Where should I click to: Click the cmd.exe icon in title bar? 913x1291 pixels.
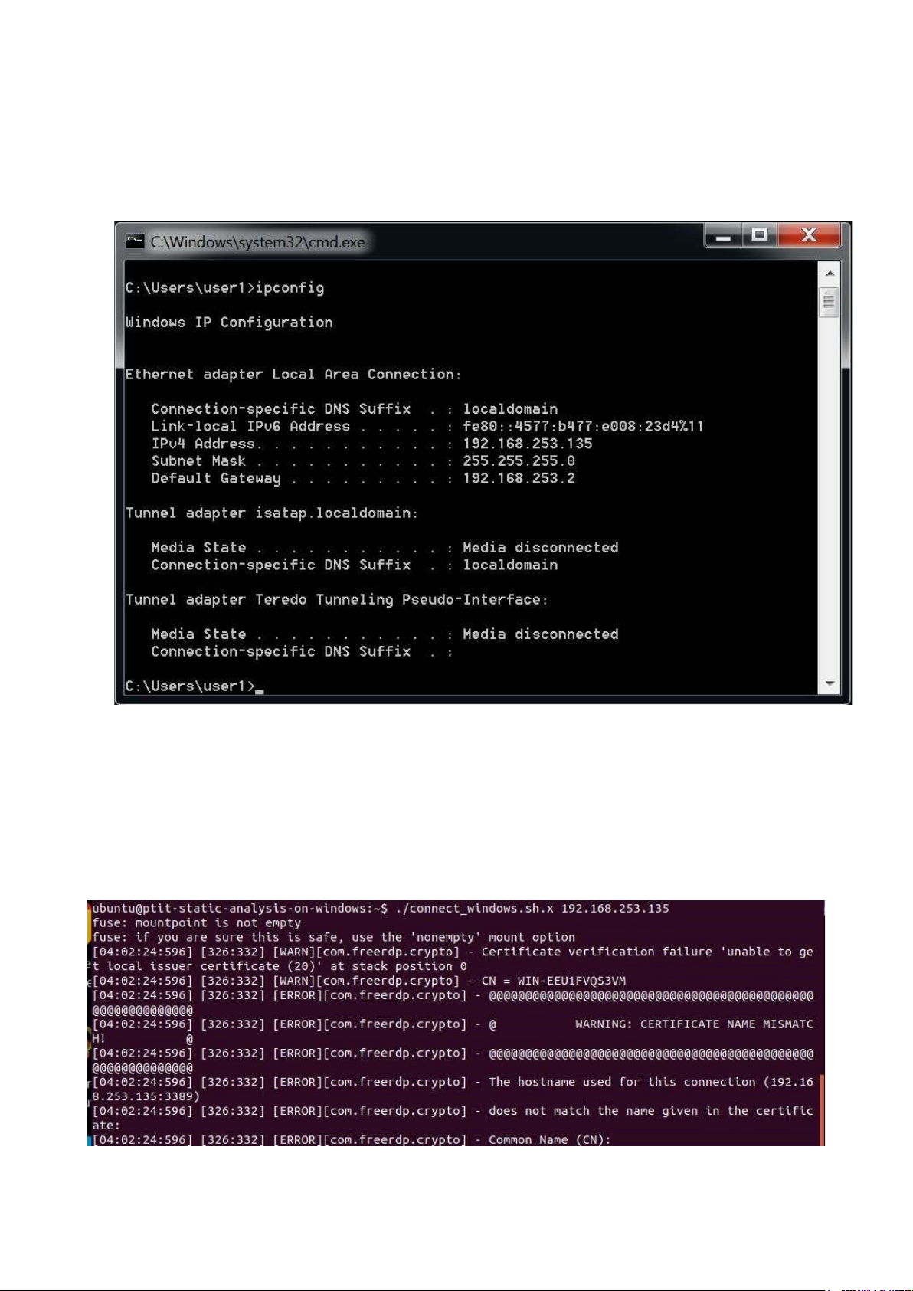click(x=135, y=242)
